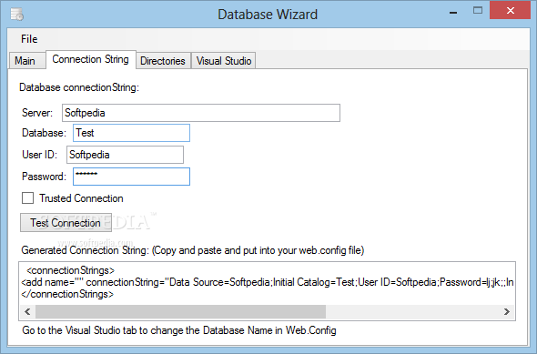Screen dimensions: 537x354
Task: Click the User ID text box
Action: (x=125, y=155)
